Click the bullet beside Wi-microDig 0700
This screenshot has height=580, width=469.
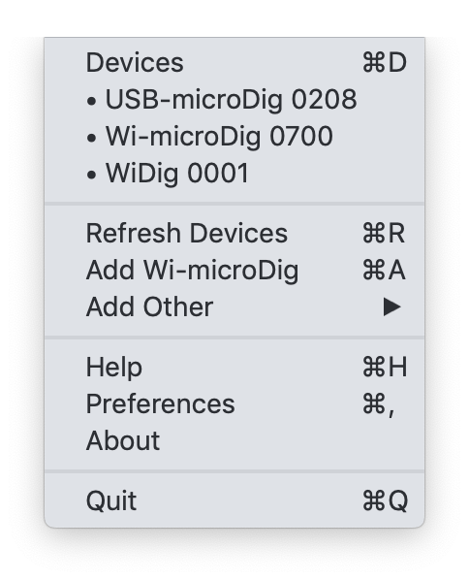click(x=91, y=138)
